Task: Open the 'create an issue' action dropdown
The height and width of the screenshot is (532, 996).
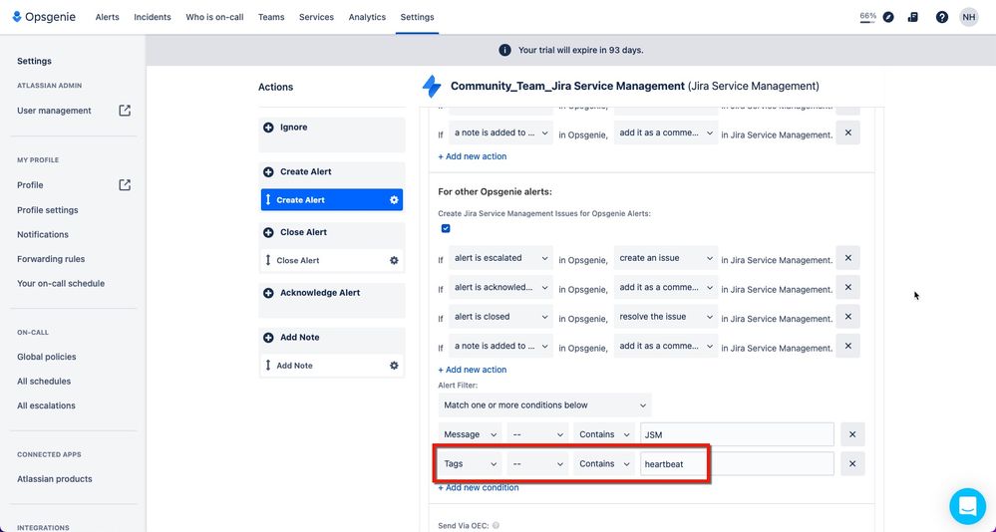Action: tap(666, 258)
